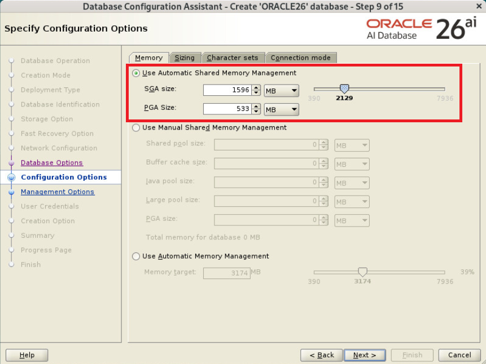
Task: Click the Memory target value field
Action: 227,273
